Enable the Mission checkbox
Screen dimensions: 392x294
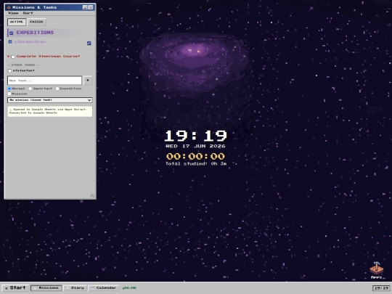coord(9,94)
